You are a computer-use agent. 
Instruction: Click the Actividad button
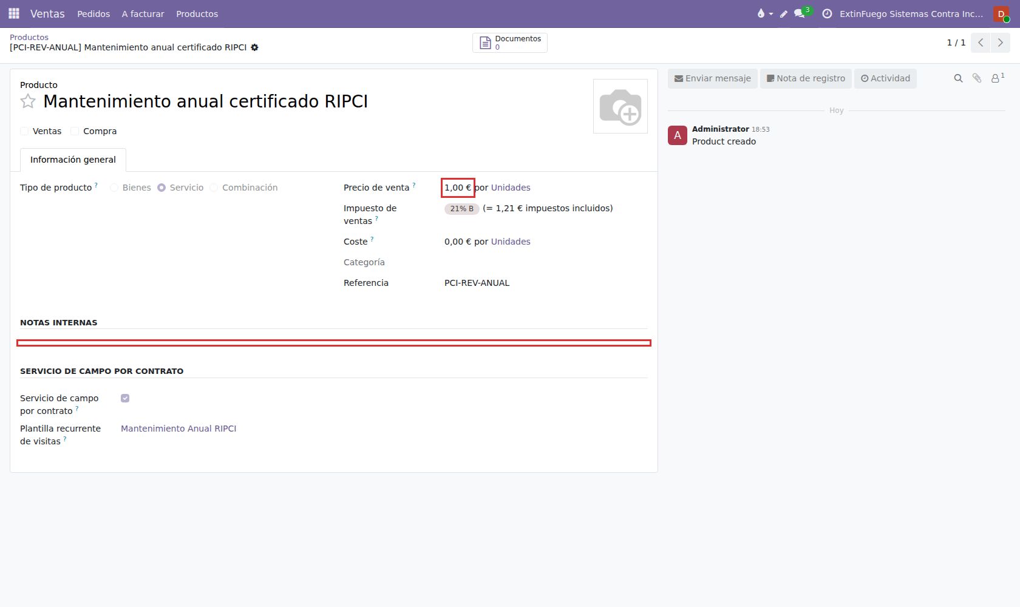tap(885, 78)
